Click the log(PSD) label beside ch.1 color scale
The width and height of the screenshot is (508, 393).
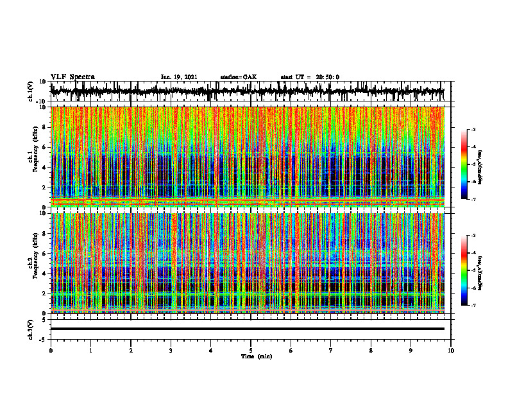click(480, 167)
